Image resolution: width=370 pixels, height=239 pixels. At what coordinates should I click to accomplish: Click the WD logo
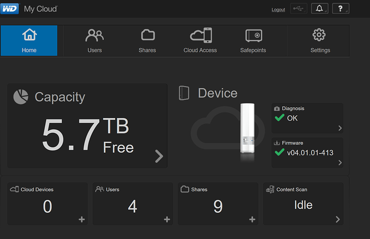point(10,9)
